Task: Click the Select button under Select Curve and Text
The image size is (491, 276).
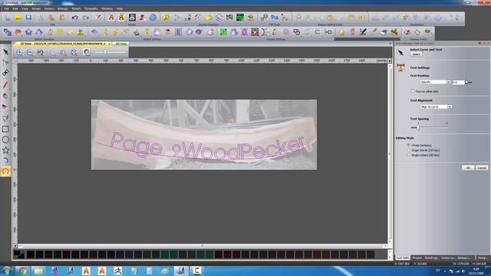Action: pyautogui.click(x=416, y=54)
